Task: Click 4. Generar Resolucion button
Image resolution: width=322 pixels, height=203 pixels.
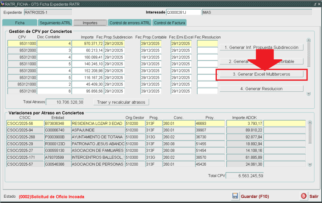Action: [261, 89]
